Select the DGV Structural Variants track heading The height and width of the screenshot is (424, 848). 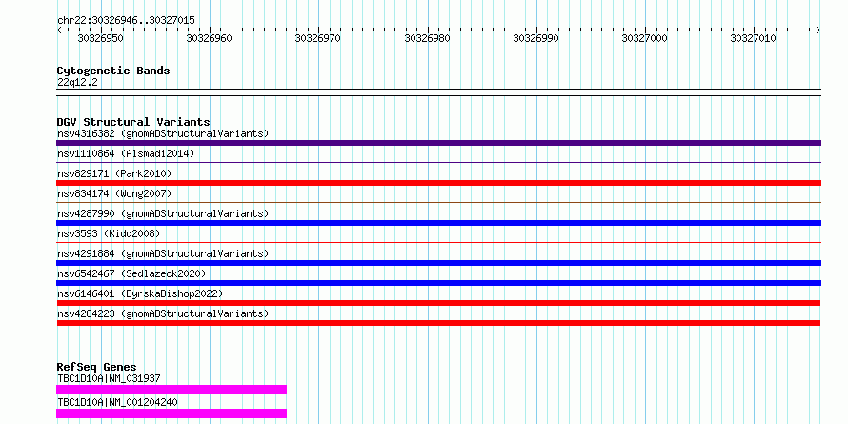(x=133, y=122)
